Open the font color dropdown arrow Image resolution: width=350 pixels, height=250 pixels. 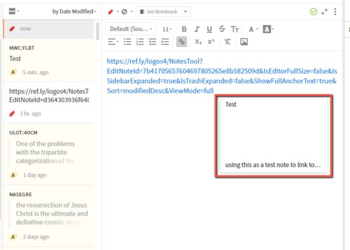coord(257,29)
